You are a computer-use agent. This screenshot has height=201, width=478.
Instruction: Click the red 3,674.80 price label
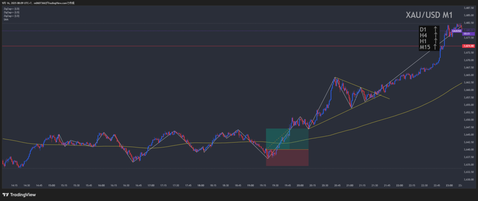[x=468, y=46]
